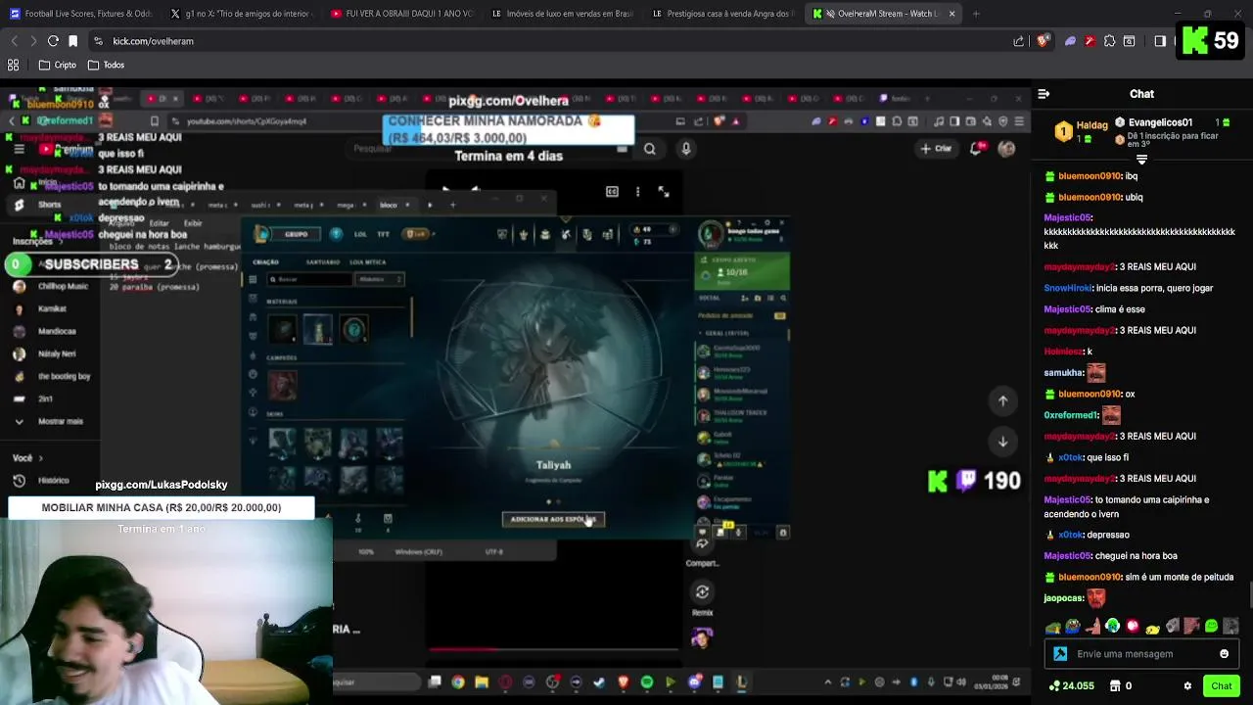Open chat settings gear
Viewport: 1253px width, 705px height.
(1187, 686)
